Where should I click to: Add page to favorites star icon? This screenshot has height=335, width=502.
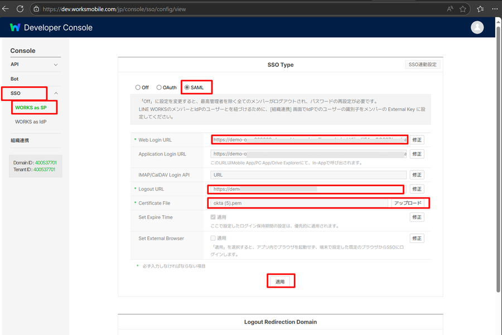(x=462, y=9)
